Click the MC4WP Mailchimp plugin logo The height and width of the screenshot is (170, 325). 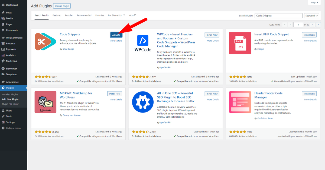(45, 102)
